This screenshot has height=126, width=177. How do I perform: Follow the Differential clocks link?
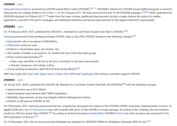tap(14, 45)
